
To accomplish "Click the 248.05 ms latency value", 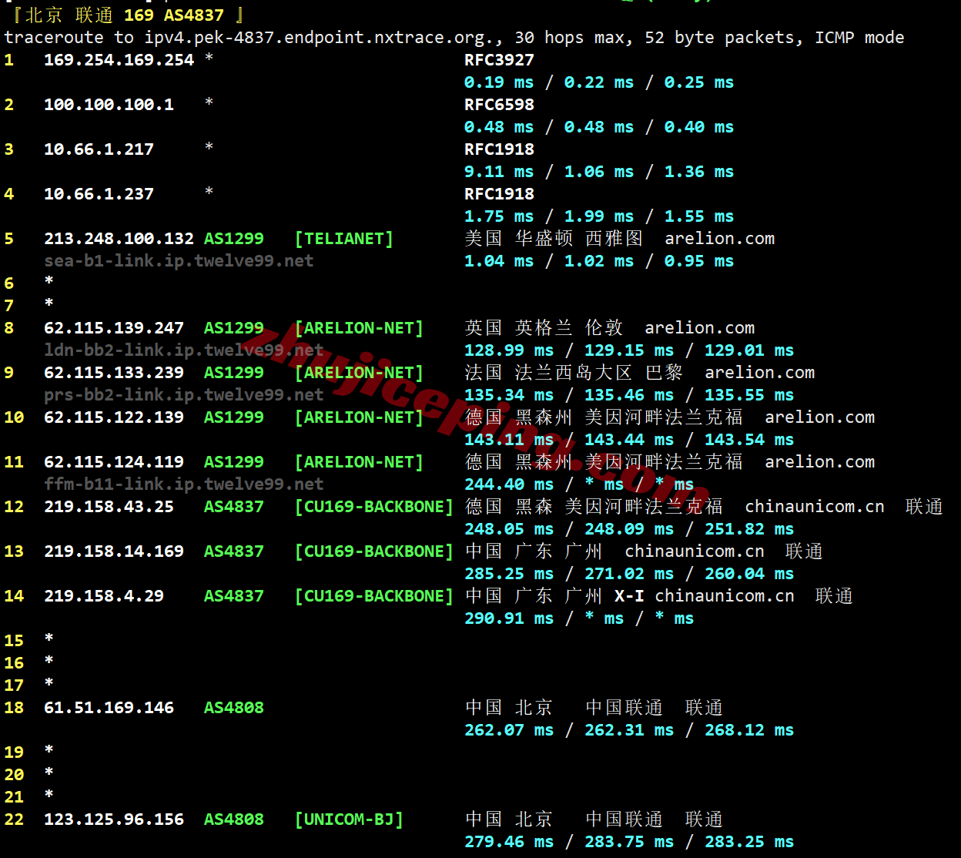I will click(x=509, y=529).
